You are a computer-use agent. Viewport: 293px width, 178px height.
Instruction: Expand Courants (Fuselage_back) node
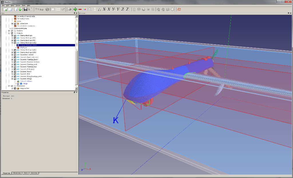pos(12,60)
